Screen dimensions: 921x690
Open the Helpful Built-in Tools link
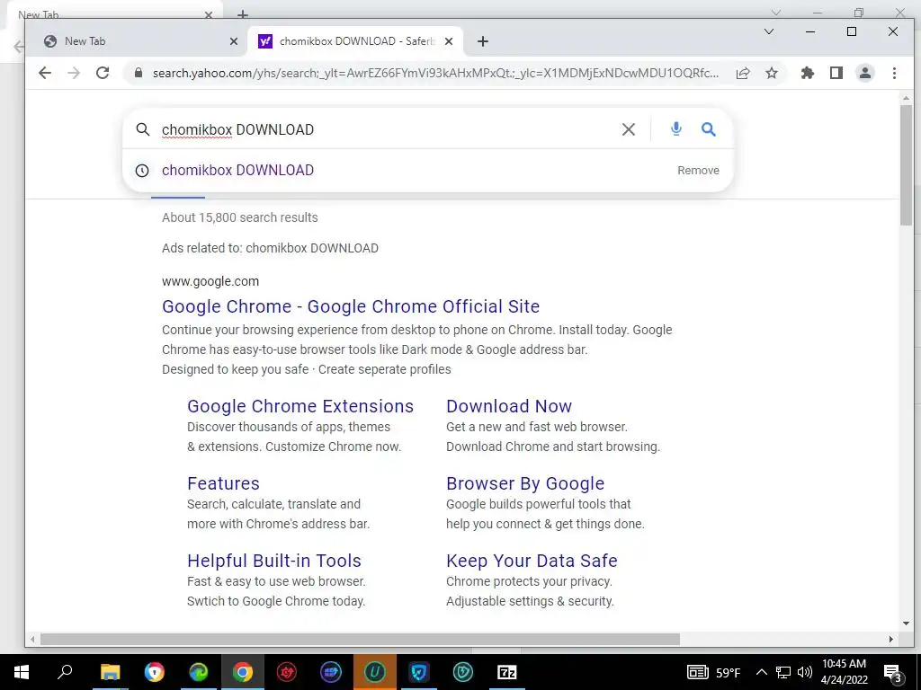tap(273, 561)
